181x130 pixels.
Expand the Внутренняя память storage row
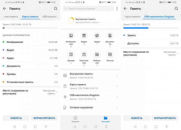tap(91, 75)
